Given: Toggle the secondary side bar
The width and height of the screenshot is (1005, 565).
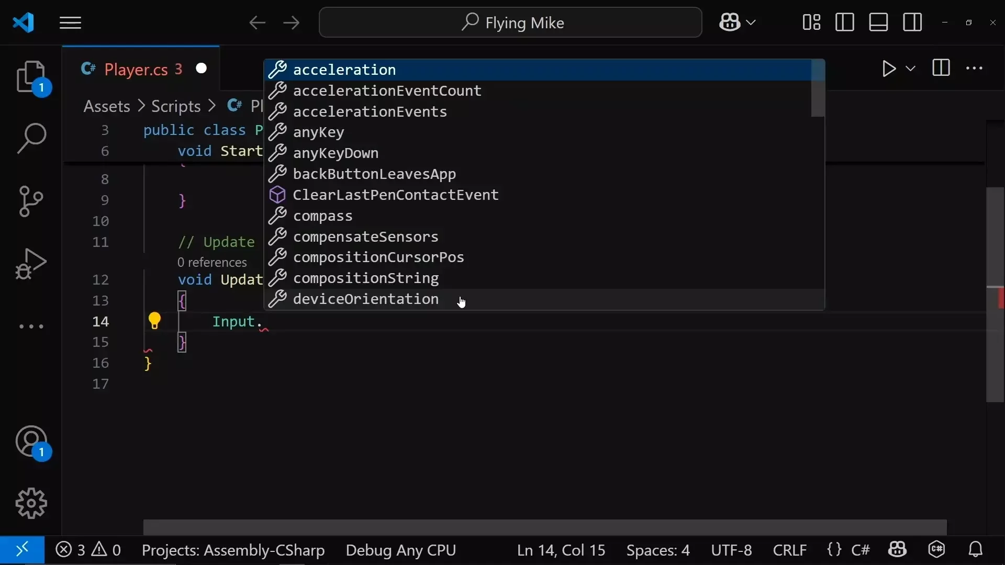Looking at the screenshot, I should 912,22.
